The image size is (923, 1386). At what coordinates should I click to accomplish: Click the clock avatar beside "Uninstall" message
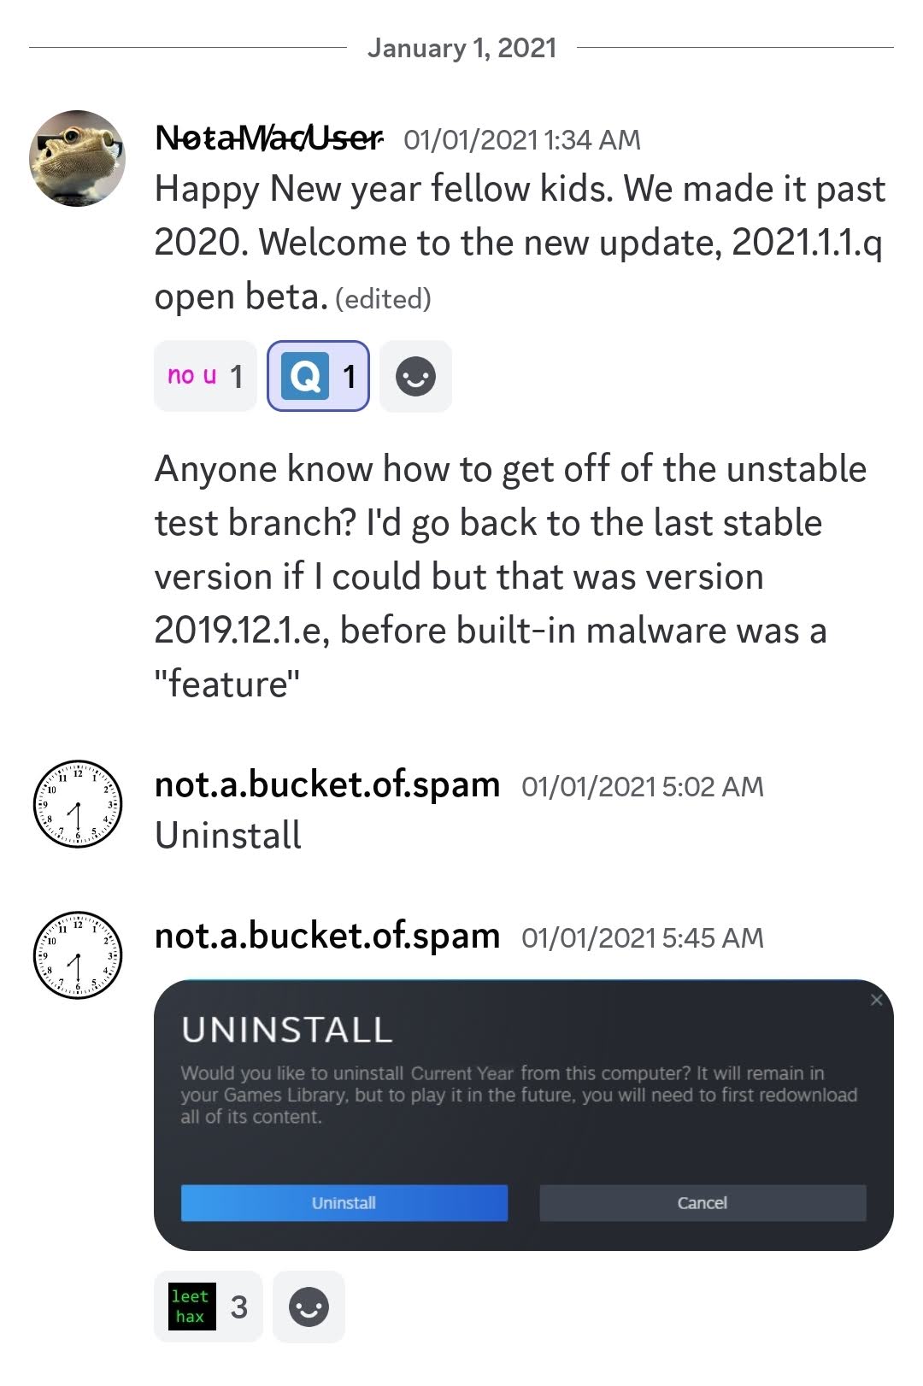[x=78, y=804]
